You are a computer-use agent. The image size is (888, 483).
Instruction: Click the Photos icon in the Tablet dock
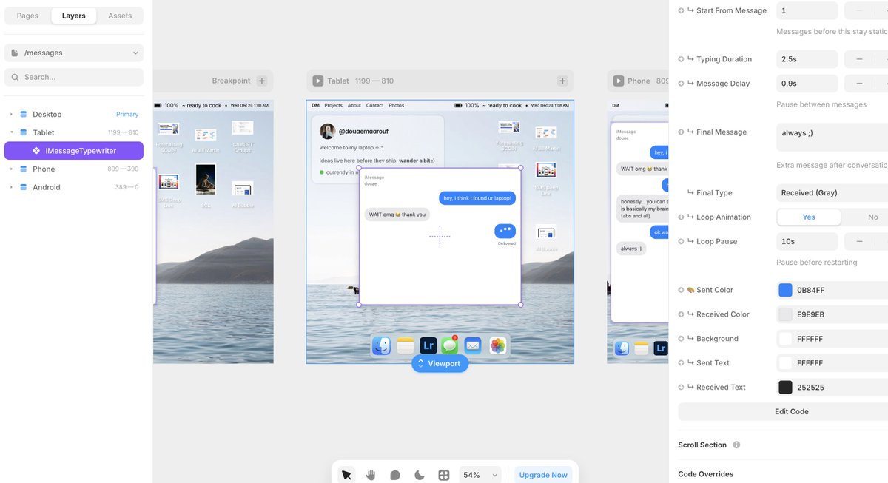pyautogui.click(x=497, y=345)
